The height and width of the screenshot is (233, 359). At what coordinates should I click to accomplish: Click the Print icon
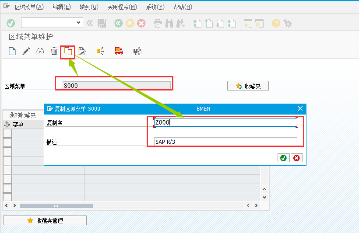(x=158, y=23)
